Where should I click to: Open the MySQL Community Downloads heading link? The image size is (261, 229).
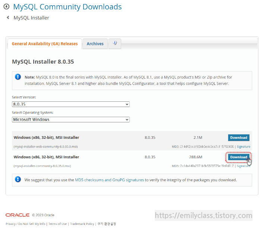click(67, 7)
